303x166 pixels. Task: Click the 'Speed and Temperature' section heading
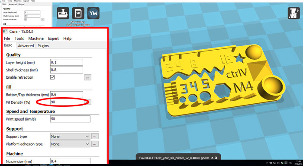(x=30, y=112)
